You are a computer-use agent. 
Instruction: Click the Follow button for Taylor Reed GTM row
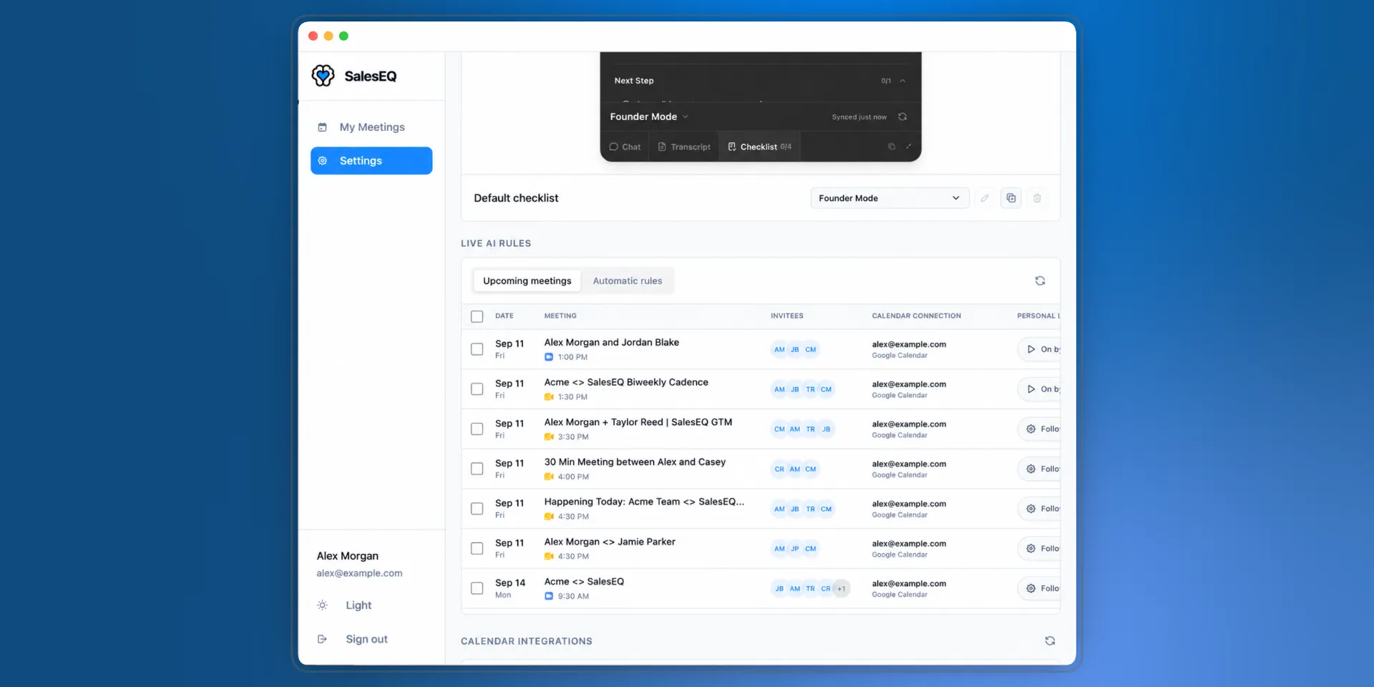1040,429
